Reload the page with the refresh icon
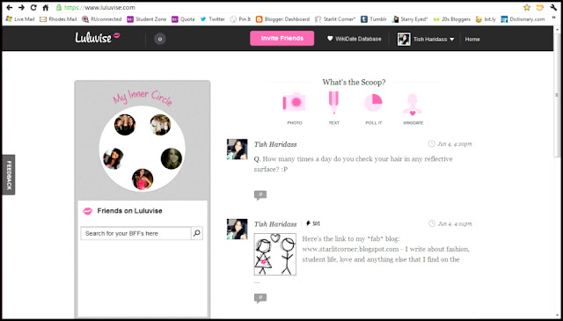The width and height of the screenshot is (563, 321). (x=33, y=8)
